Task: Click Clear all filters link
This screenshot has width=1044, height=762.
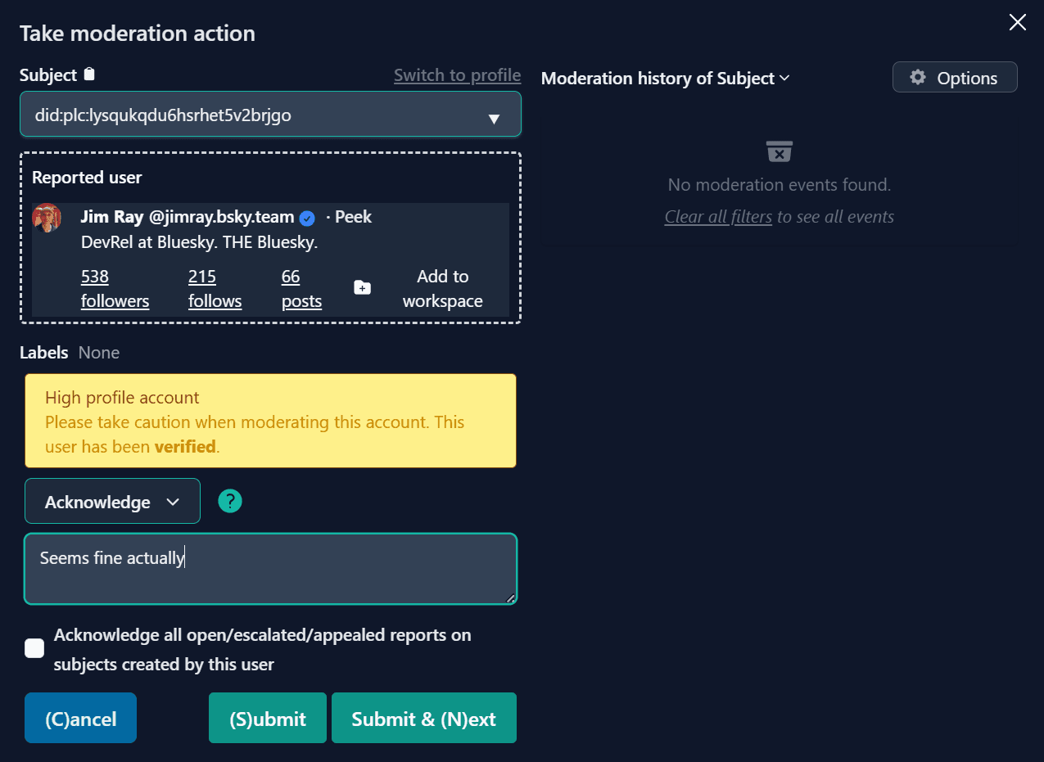Action: (718, 217)
